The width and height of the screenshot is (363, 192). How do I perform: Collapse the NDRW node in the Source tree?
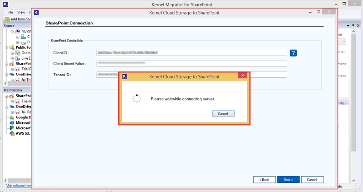(12, 31)
